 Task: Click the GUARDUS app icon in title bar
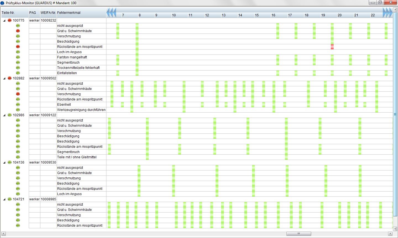pos(2,3)
